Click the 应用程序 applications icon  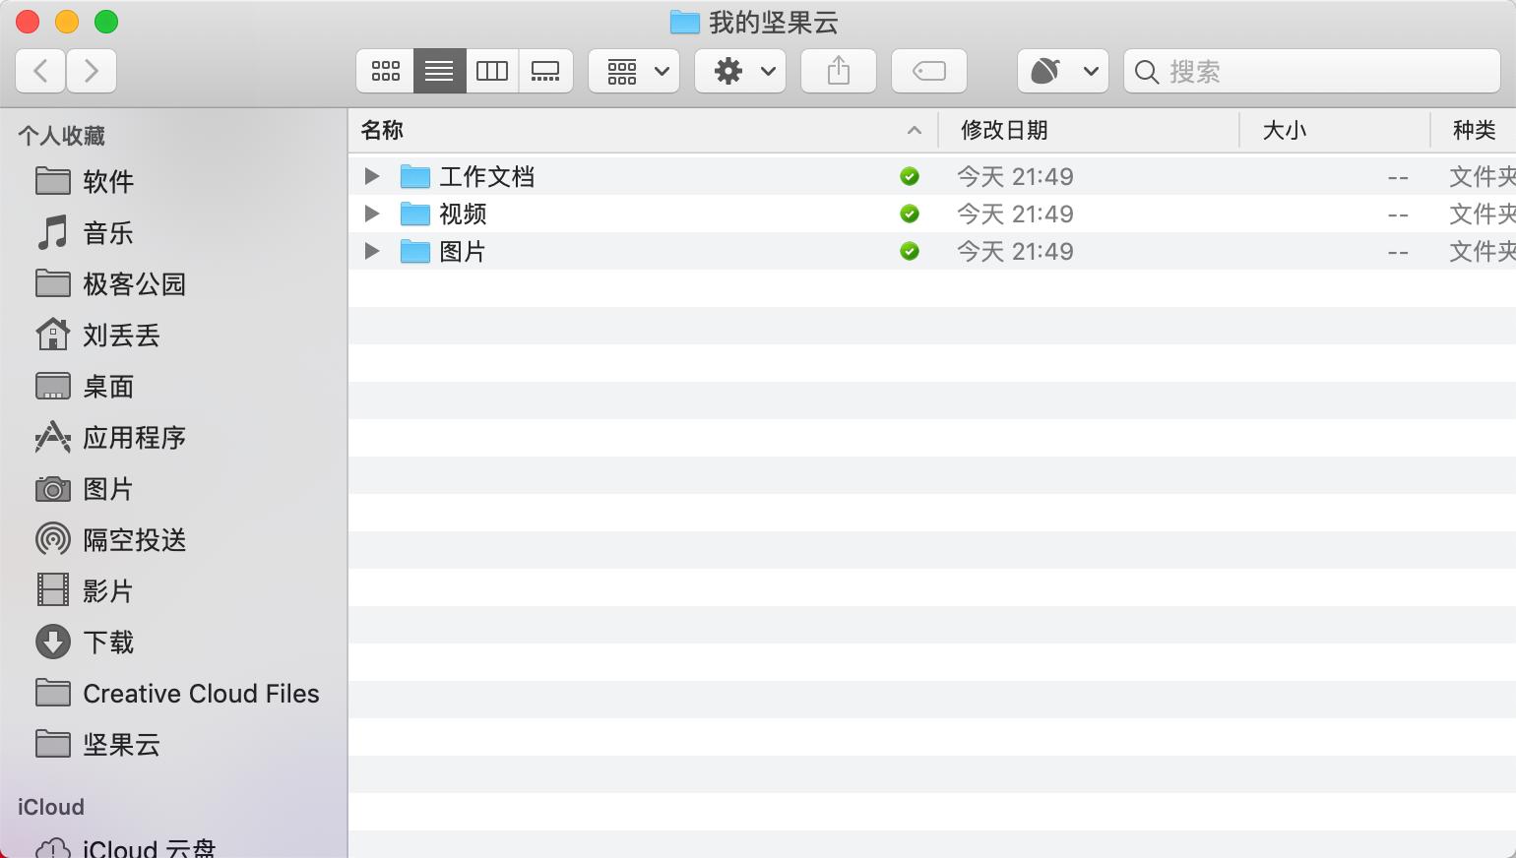(x=52, y=437)
